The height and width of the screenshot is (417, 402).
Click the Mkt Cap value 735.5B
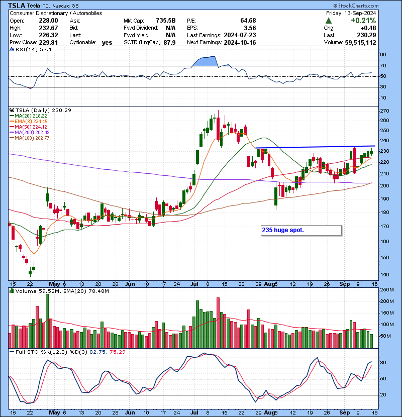(x=166, y=21)
